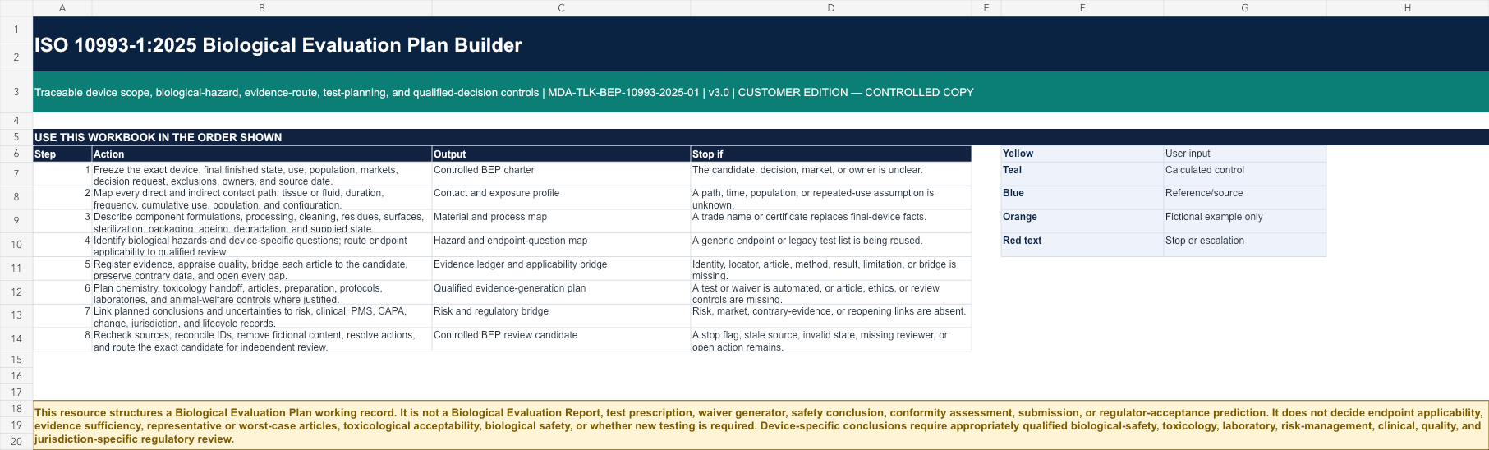The image size is (1489, 450).
Task: Click legend value 'Calculated control'
Action: point(1244,174)
